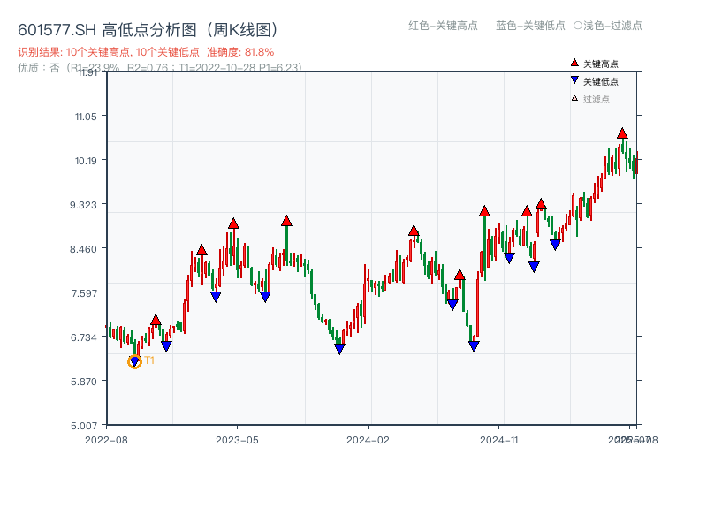Click blue low marker of December 2024
The image size is (707, 530).
pos(509,258)
